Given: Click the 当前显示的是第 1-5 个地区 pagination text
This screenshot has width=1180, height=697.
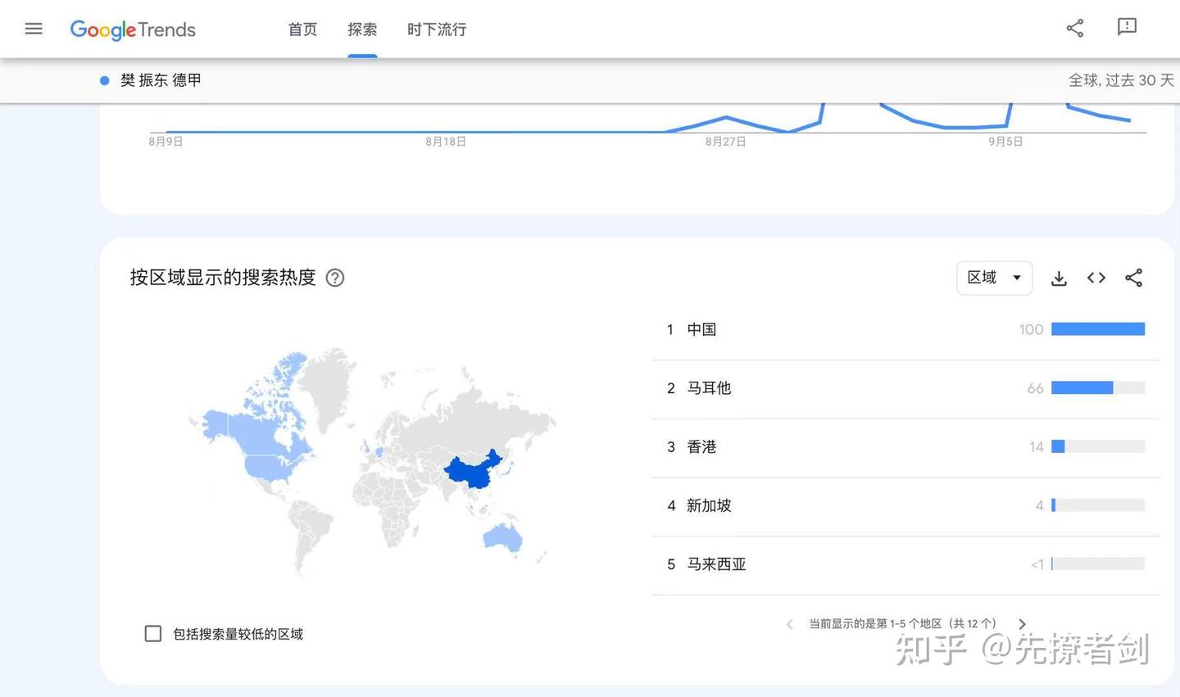Looking at the screenshot, I should 903,624.
